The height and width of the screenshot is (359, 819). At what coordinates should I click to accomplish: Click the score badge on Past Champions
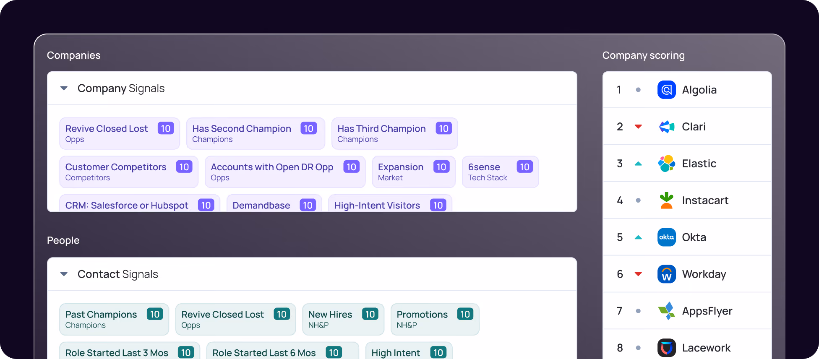coord(155,314)
